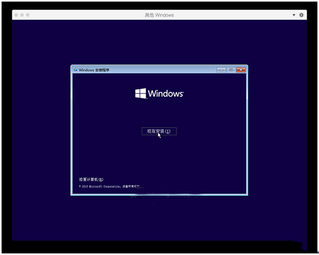Image resolution: width=319 pixels, height=255 pixels.
Task: Minimize the Windows 安装程序 dialog
Action: click(221, 70)
